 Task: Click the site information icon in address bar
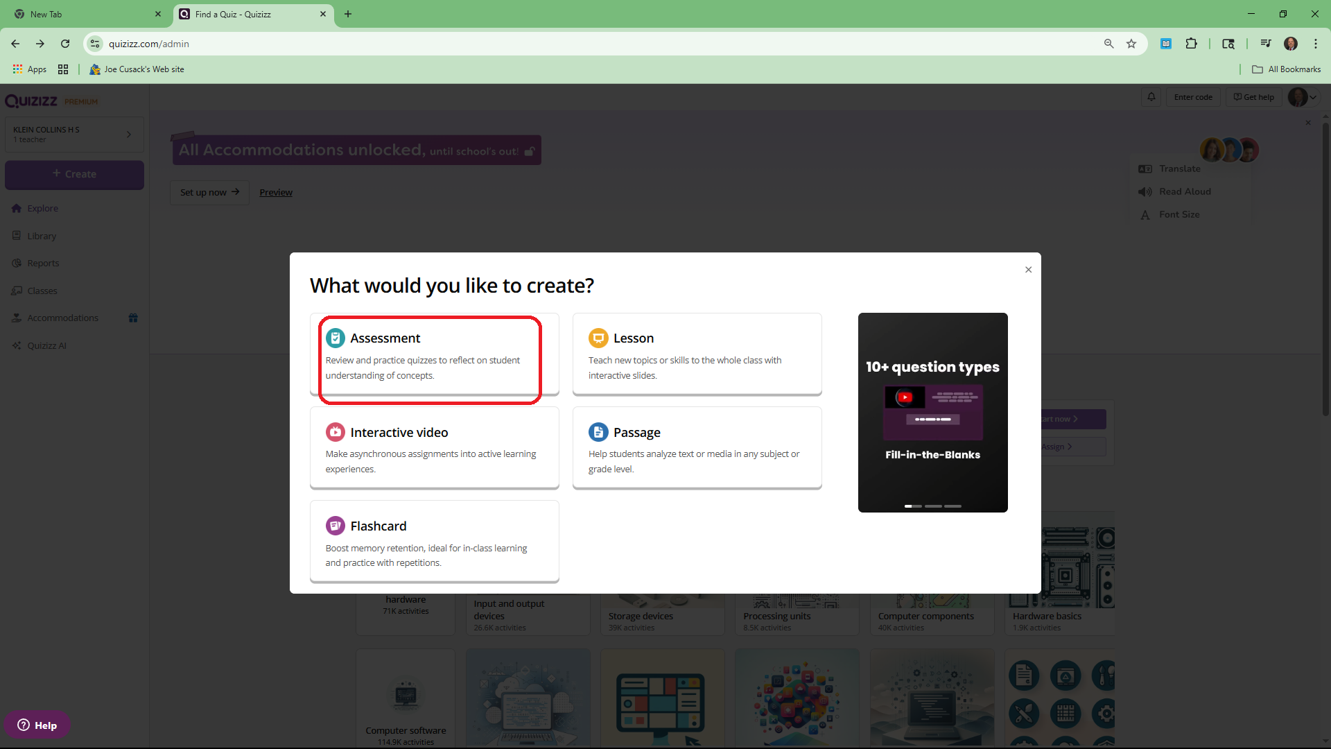coord(95,44)
